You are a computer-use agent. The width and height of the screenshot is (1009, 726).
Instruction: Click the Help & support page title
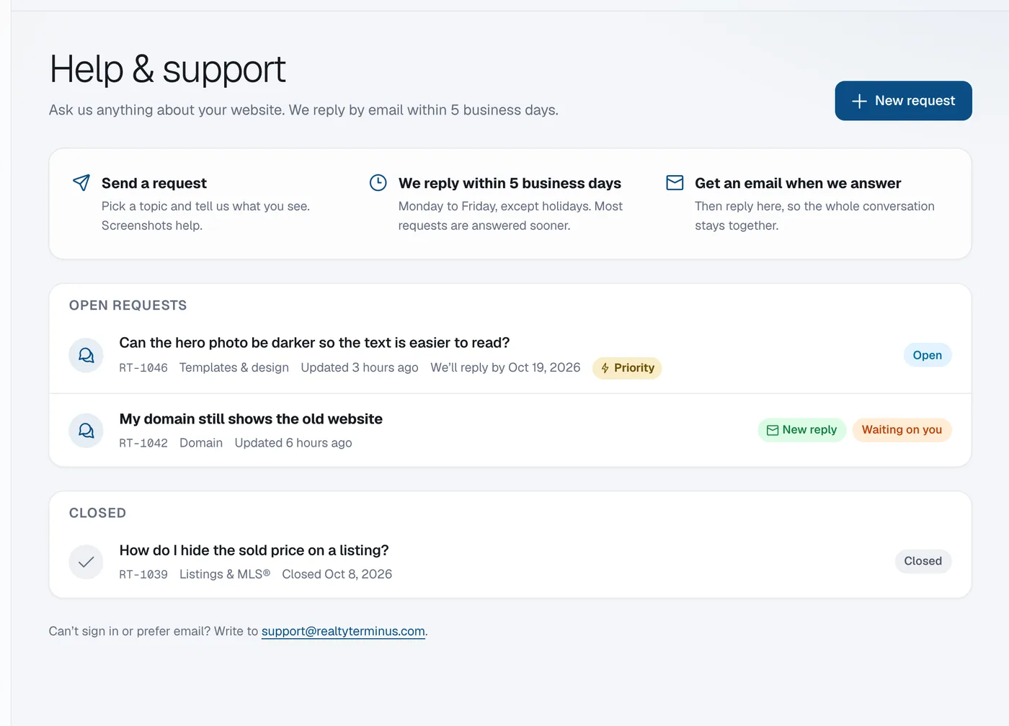pos(167,69)
